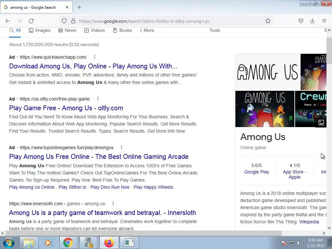Open options for oltly.com ad
Viewport: 332px width, 249px height.
pyautogui.click(x=98, y=99)
